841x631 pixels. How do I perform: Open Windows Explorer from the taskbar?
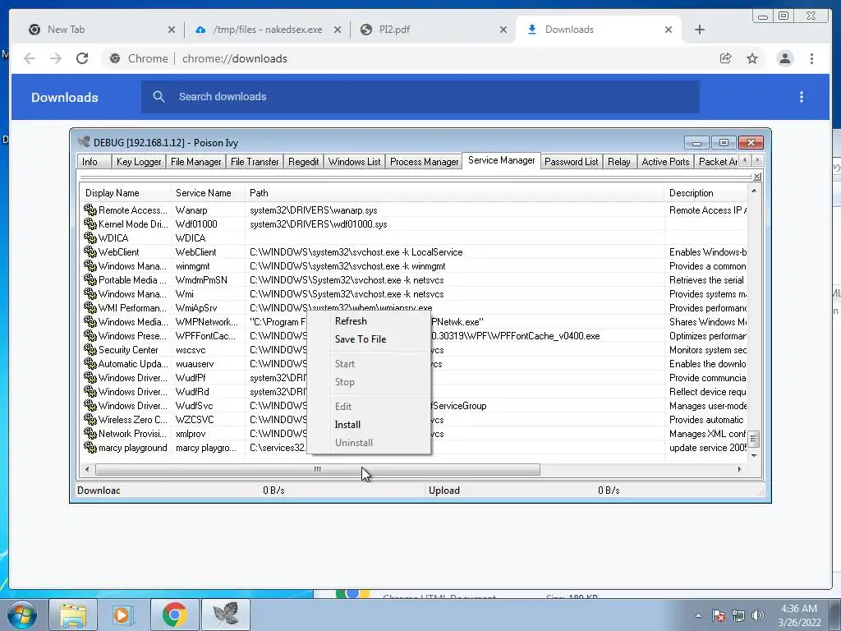(73, 615)
